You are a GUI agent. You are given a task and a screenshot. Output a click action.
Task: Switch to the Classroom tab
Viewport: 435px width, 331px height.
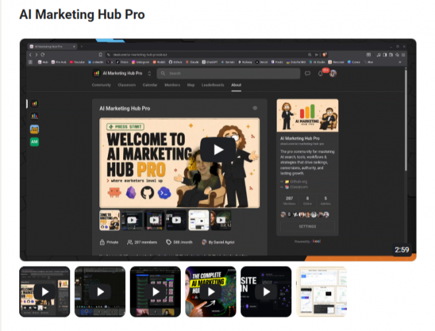pyautogui.click(x=126, y=85)
